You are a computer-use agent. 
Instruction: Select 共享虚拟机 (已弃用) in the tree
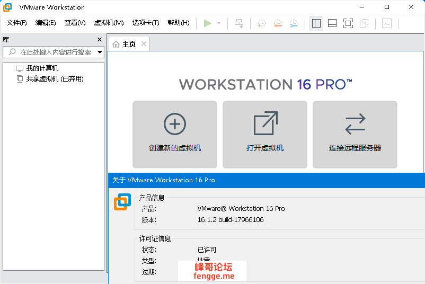[x=55, y=79]
